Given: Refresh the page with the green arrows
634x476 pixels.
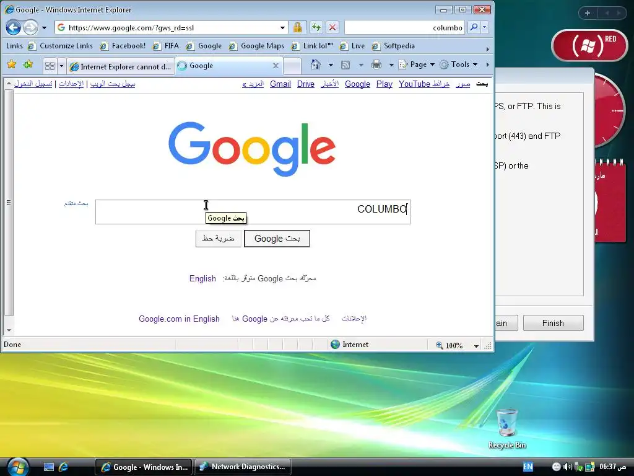Looking at the screenshot, I should [x=316, y=27].
